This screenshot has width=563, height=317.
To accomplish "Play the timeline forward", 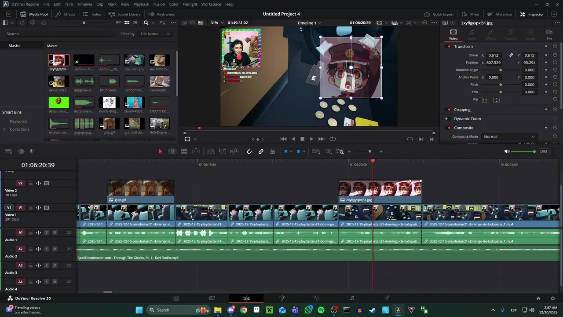I will [311, 139].
